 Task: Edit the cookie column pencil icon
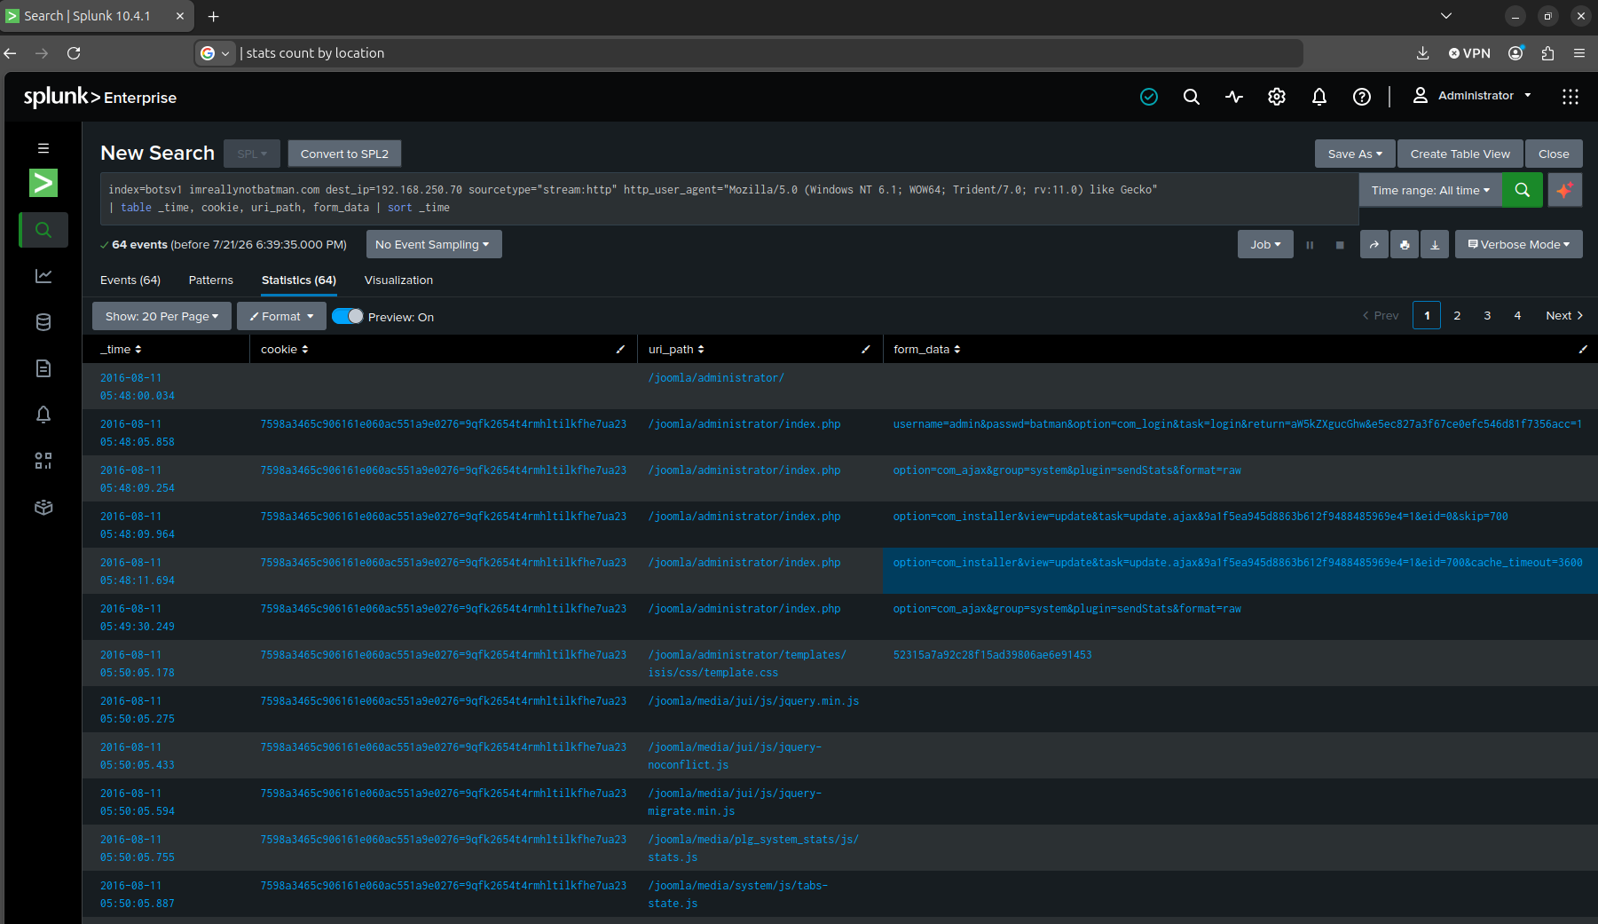tap(620, 350)
